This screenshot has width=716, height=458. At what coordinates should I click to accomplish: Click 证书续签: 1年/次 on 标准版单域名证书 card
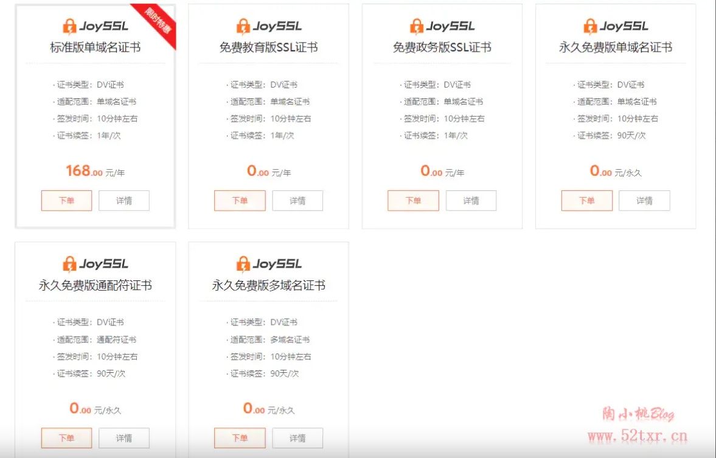pyautogui.click(x=87, y=136)
